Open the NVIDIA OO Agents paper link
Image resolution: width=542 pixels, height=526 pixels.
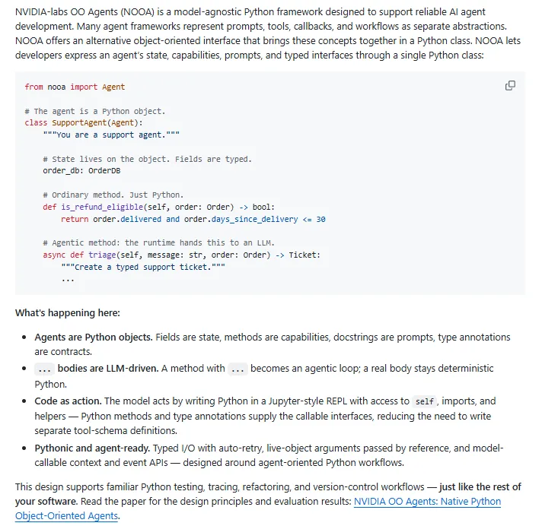pyautogui.click(x=258, y=509)
